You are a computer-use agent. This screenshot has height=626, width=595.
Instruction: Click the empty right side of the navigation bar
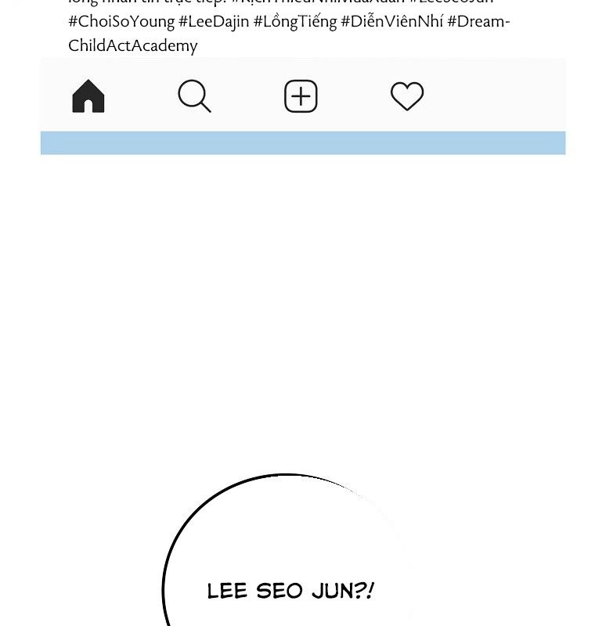pos(501,95)
